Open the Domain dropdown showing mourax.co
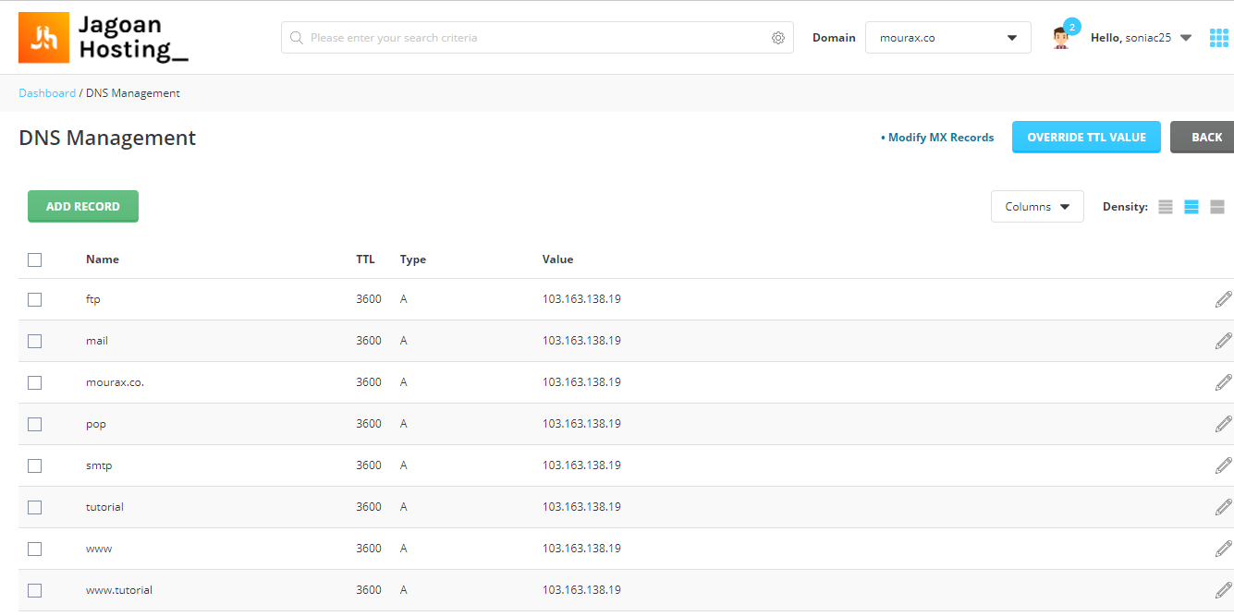The image size is (1234, 616). point(948,38)
